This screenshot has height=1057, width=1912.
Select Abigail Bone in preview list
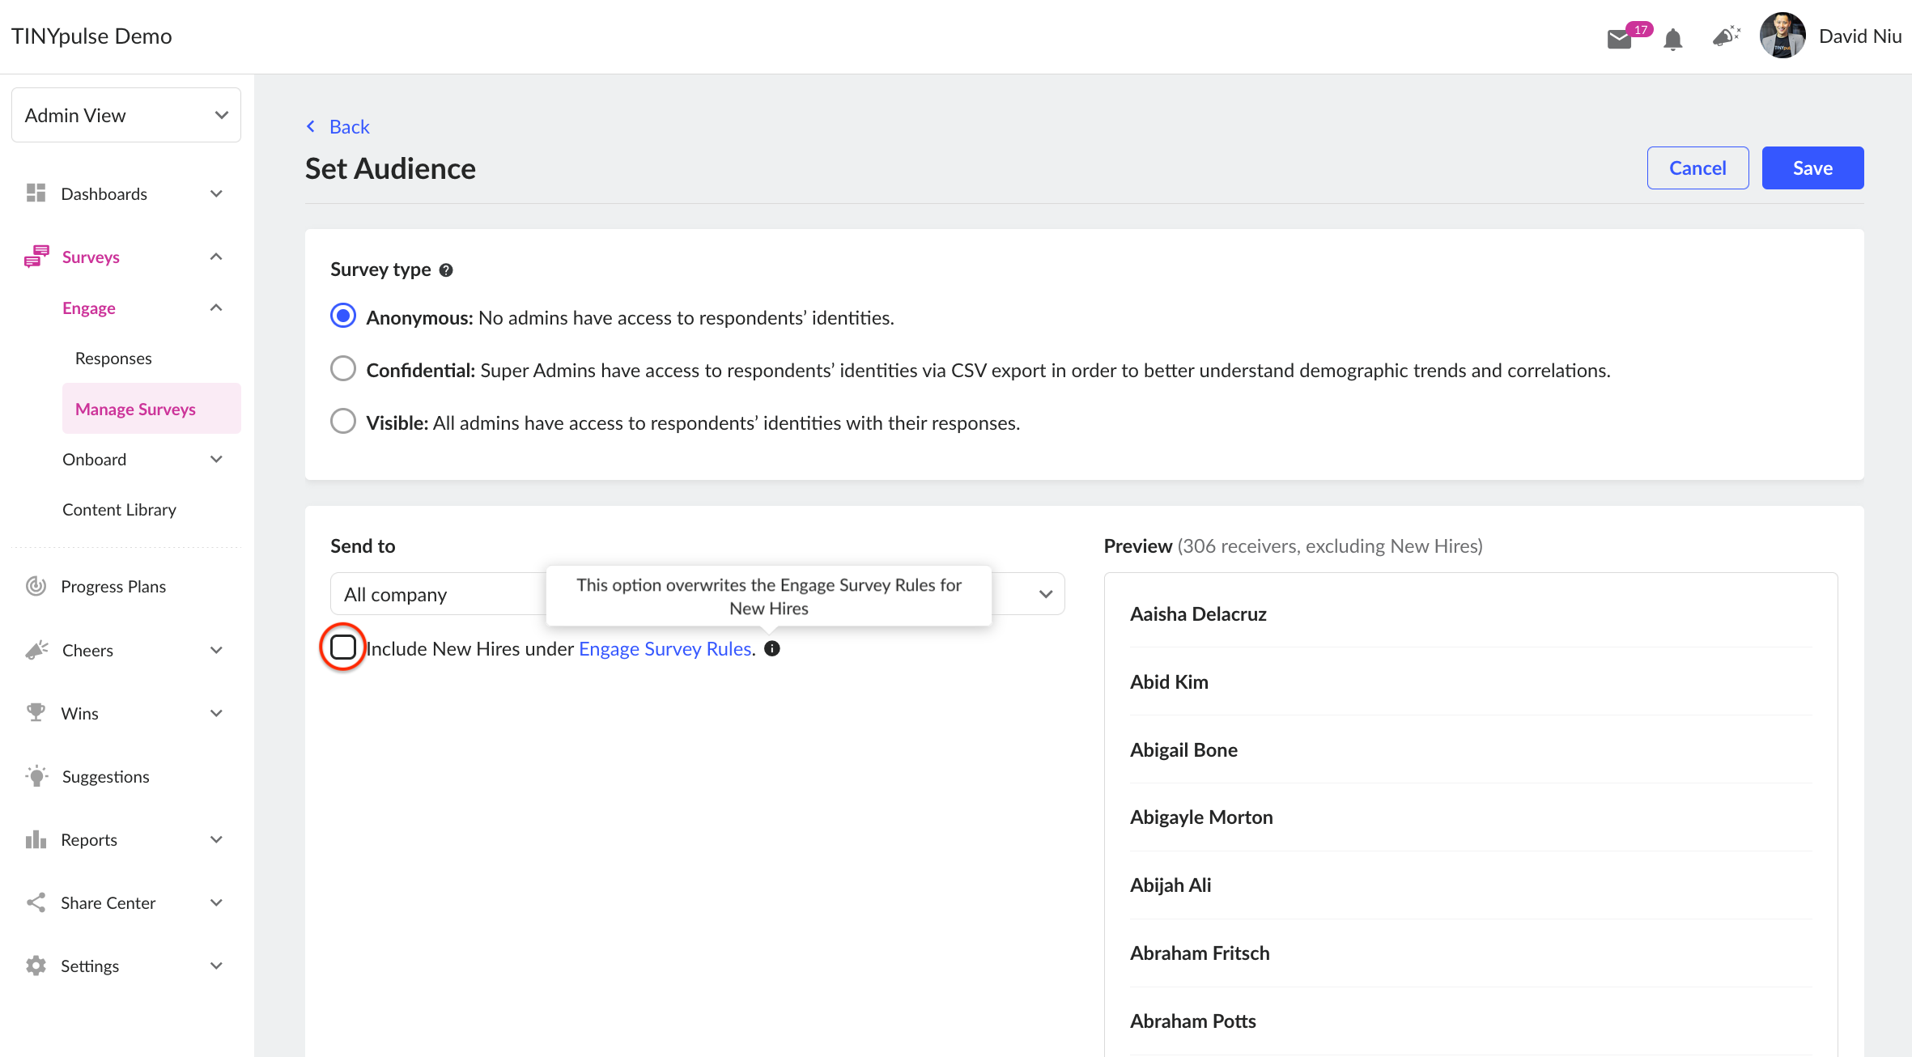click(1183, 749)
